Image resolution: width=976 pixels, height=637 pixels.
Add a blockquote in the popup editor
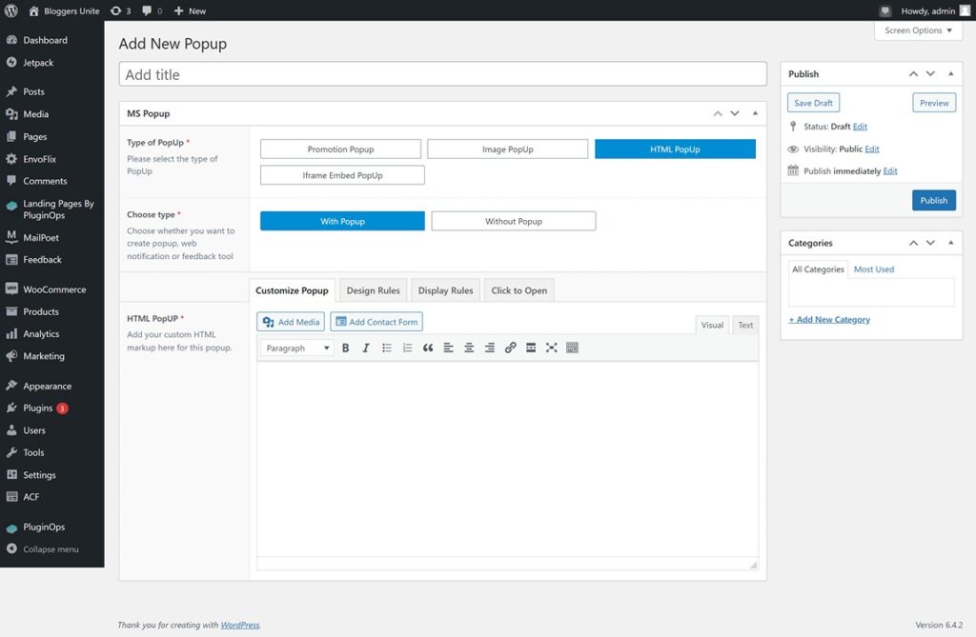tap(428, 347)
